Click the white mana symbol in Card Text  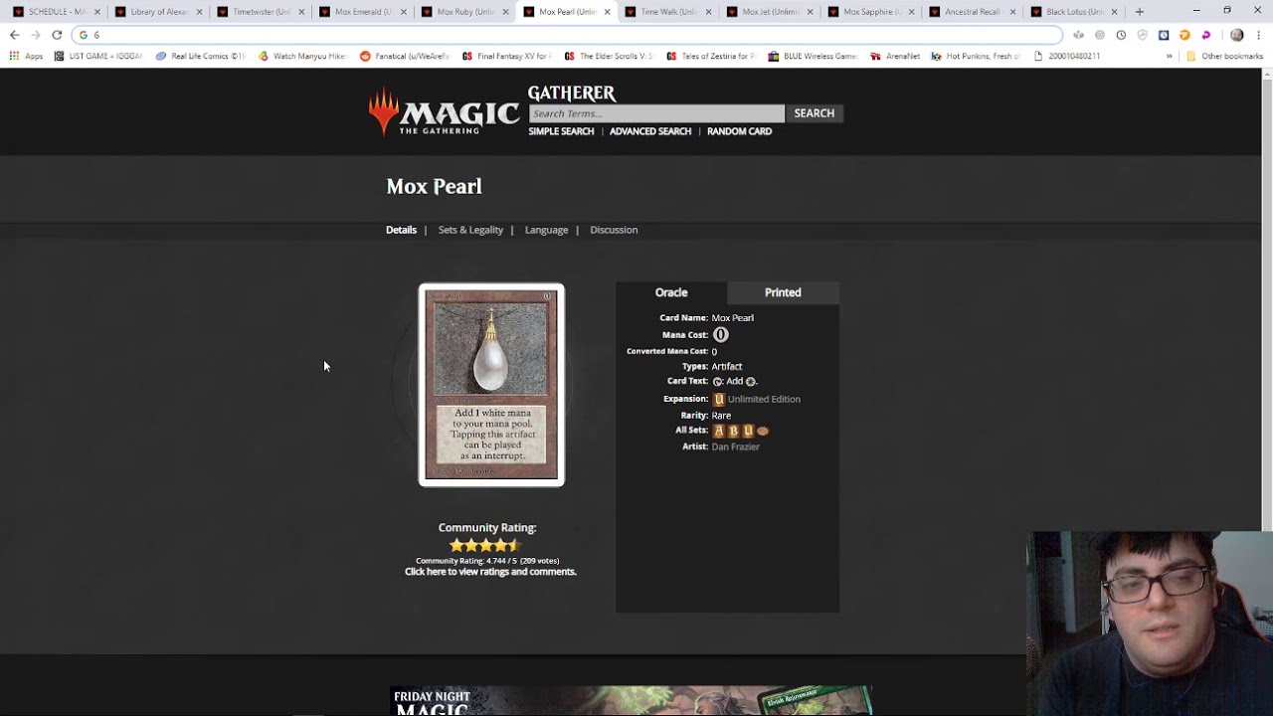[750, 382]
